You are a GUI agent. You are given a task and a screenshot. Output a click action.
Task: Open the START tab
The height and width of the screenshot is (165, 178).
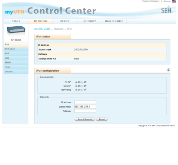tap(16, 21)
